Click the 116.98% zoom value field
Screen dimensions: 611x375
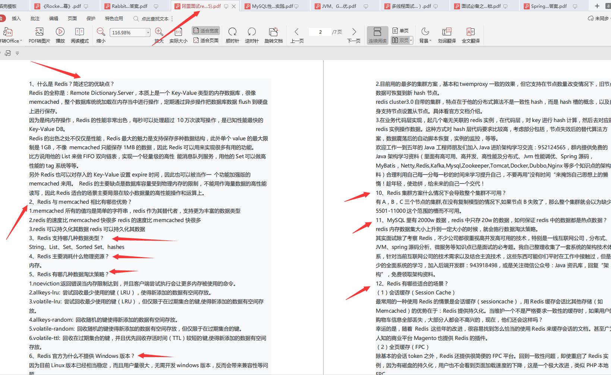[x=127, y=32]
